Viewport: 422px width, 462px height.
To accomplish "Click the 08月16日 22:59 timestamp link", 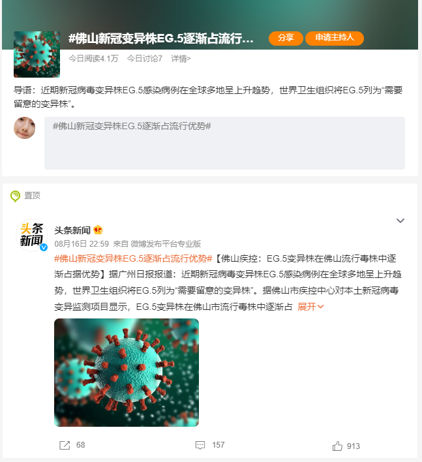I will pyautogui.click(x=82, y=243).
